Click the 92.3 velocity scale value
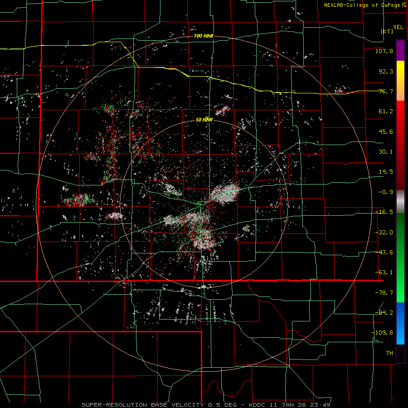Image resolution: width=408 pixels, height=408 pixels. (x=386, y=71)
